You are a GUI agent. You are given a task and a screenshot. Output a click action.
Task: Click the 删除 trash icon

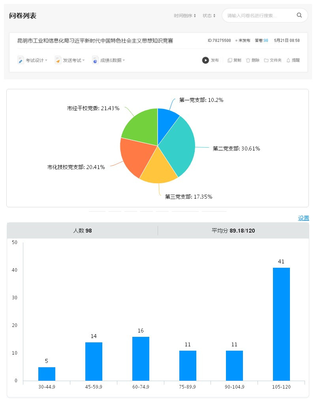248,60
